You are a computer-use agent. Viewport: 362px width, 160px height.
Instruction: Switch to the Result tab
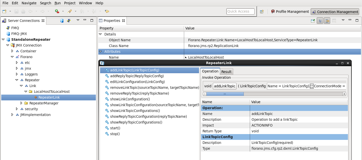(226, 72)
